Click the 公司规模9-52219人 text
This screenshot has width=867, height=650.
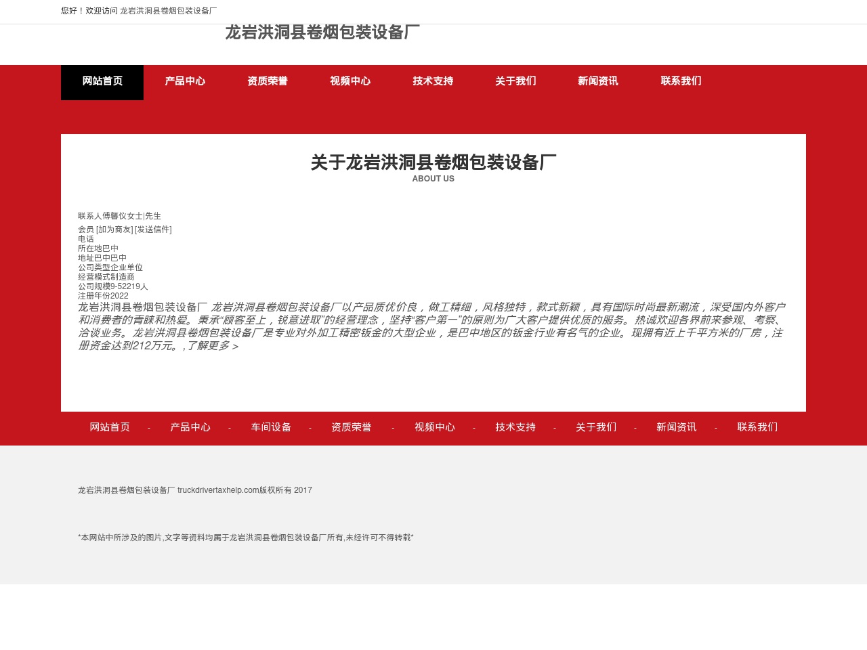pyautogui.click(x=113, y=286)
